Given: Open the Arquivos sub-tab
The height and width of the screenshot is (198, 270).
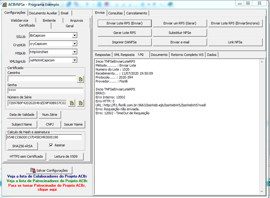Looking at the screenshot, I should (x=76, y=20).
